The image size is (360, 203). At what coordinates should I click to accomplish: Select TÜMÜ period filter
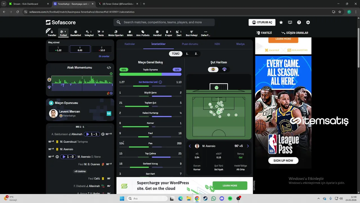(175, 54)
